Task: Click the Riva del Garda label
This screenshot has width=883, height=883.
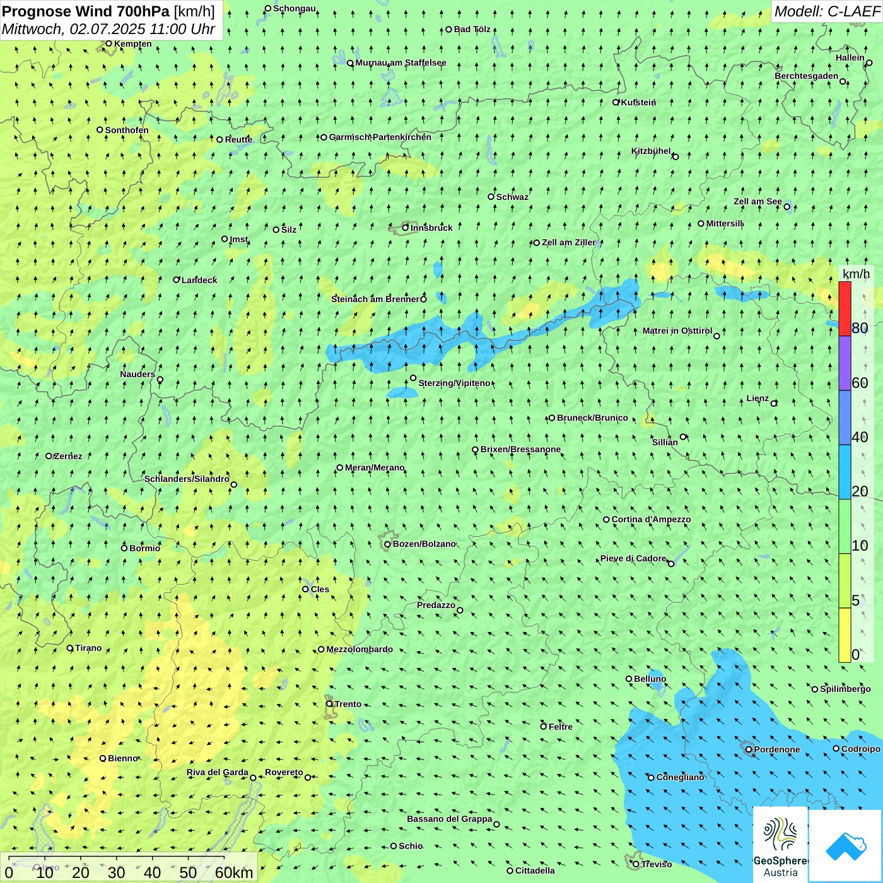Action: click(218, 772)
